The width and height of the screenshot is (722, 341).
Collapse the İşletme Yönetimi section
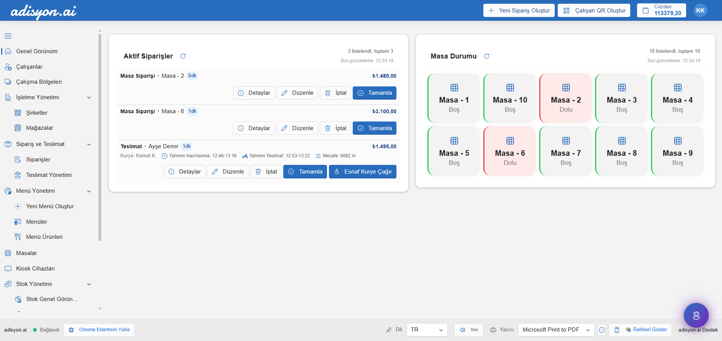pyautogui.click(x=89, y=97)
